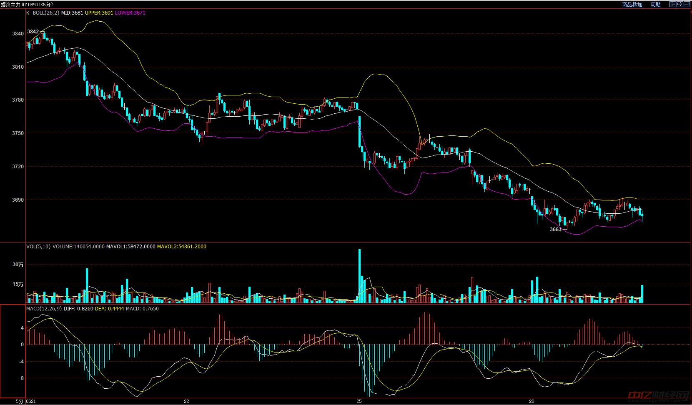Screen dimensions: 692x405
Task: Click the left arrow navigation icon
Action: (672, 4)
